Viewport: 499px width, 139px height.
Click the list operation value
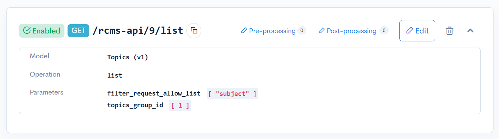(x=115, y=75)
